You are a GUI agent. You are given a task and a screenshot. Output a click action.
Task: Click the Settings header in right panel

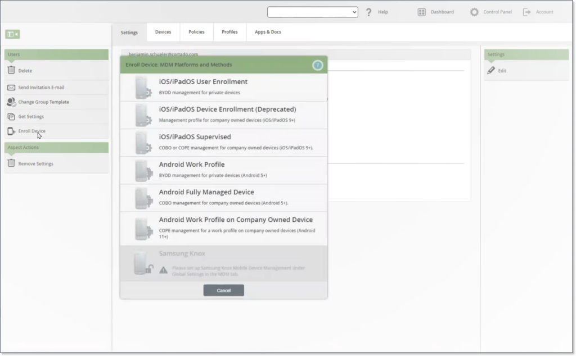[526, 54]
